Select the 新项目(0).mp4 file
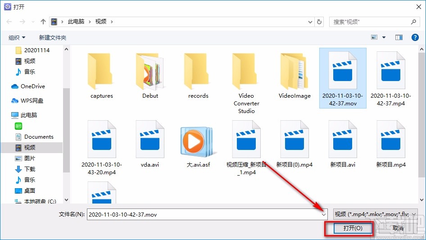 coord(295,144)
